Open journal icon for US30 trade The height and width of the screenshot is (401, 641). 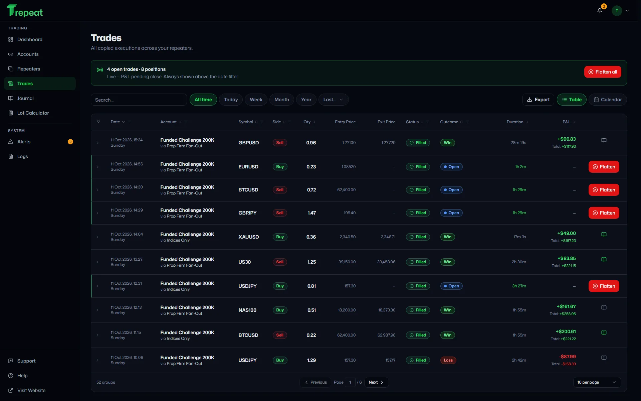tap(604, 260)
